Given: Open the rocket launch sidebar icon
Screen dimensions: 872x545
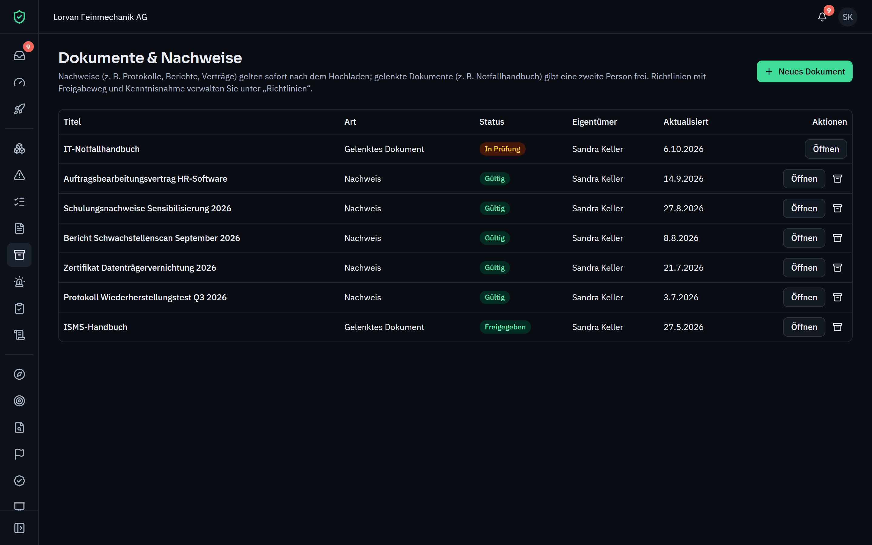Looking at the screenshot, I should pyautogui.click(x=19, y=109).
